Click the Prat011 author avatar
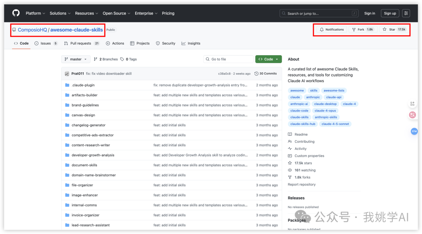The height and width of the screenshot is (234, 422). tap(67, 74)
